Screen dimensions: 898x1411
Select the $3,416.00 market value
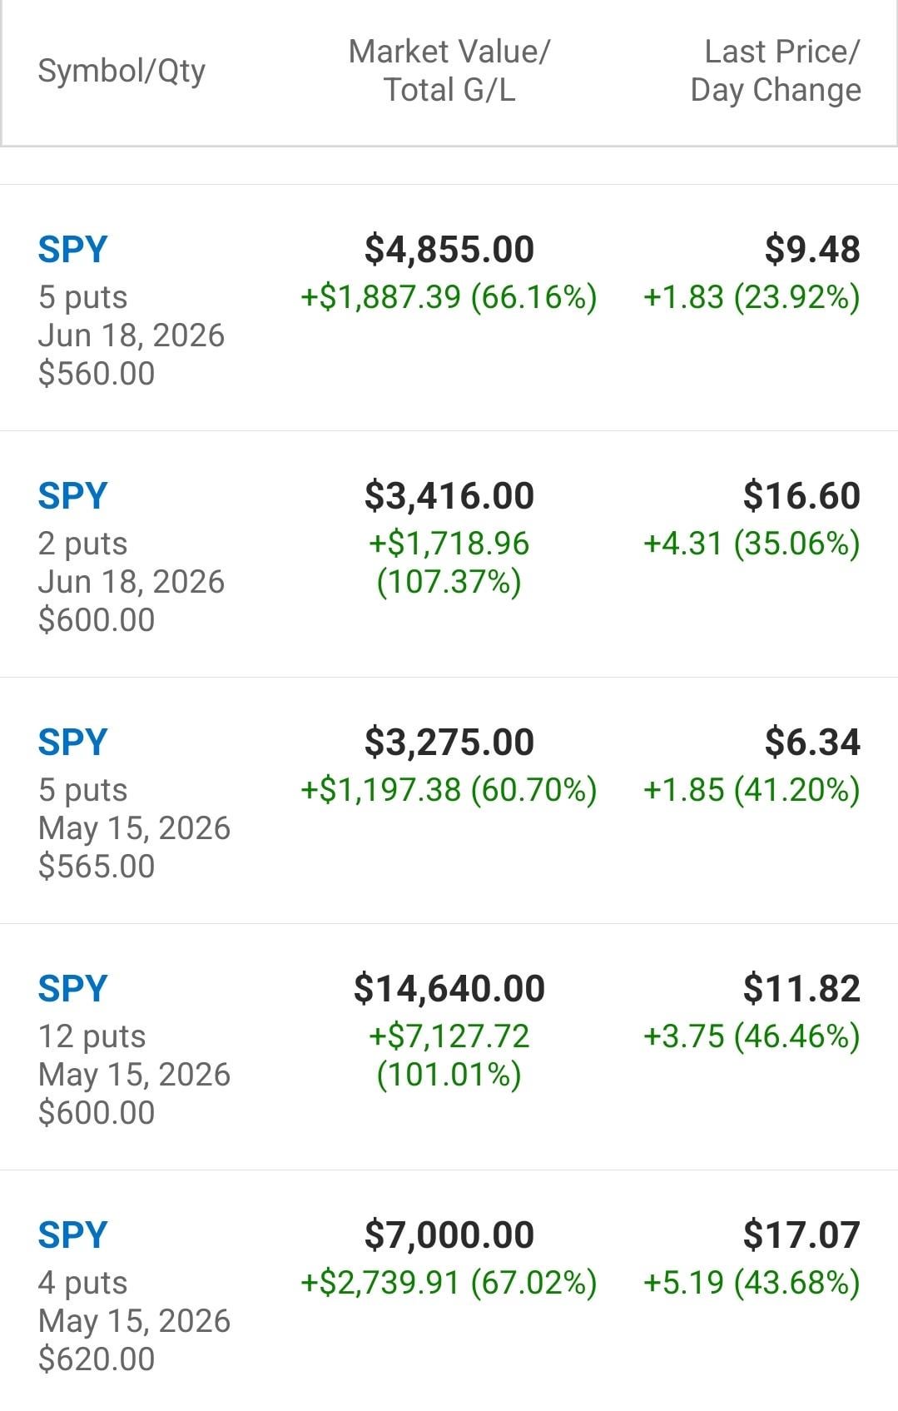pos(449,496)
